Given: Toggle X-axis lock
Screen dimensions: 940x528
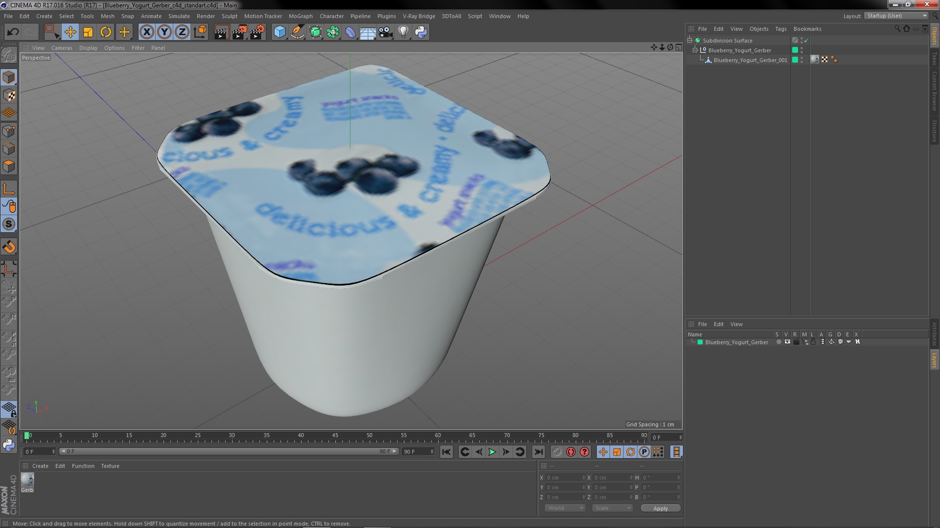Looking at the screenshot, I should [146, 32].
